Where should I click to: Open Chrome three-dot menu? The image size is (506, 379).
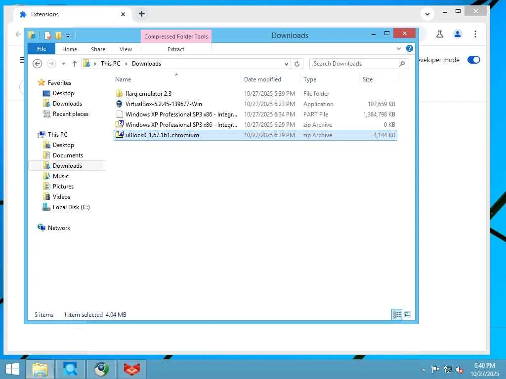tap(475, 34)
